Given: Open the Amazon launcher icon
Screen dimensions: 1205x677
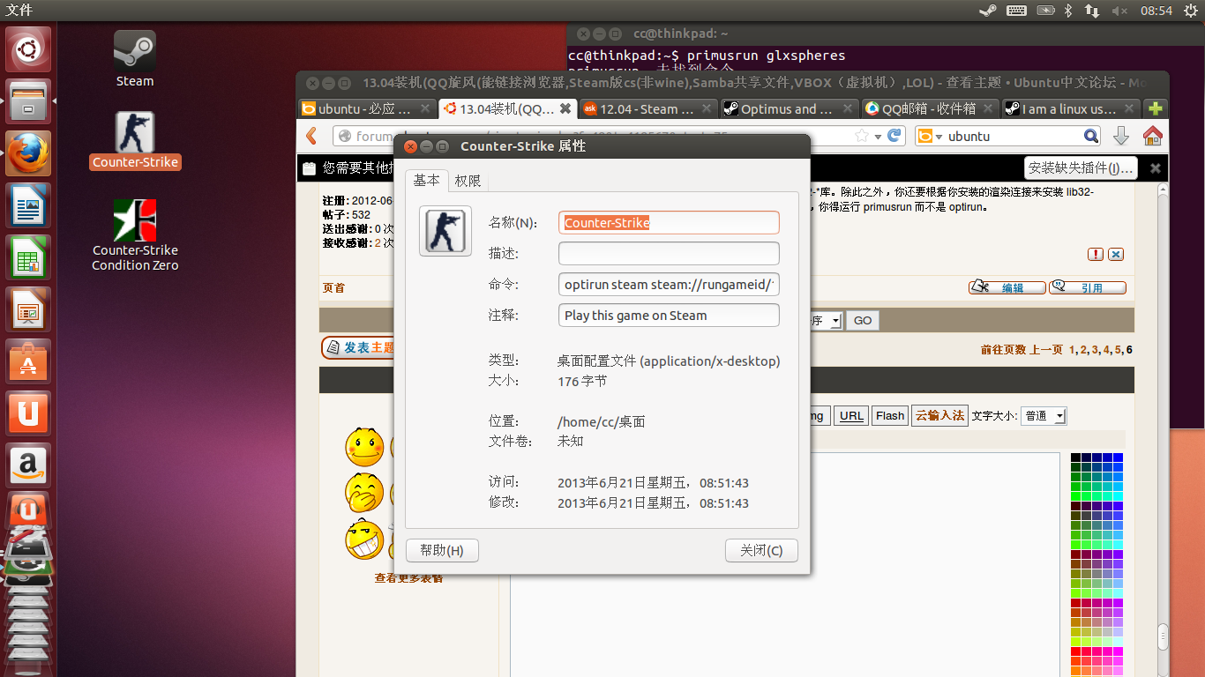Looking at the screenshot, I should 29,465.
